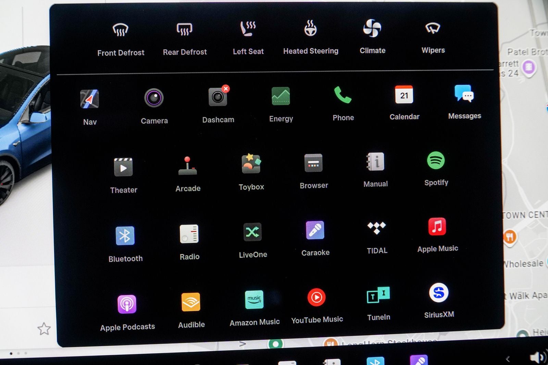Launch the Spotify app
The image size is (548, 365).
point(436,160)
